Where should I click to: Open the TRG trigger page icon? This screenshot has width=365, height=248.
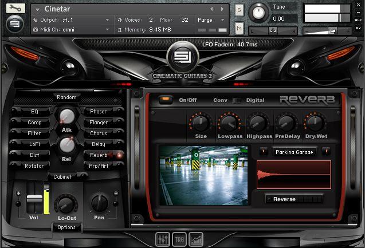tap(180, 238)
